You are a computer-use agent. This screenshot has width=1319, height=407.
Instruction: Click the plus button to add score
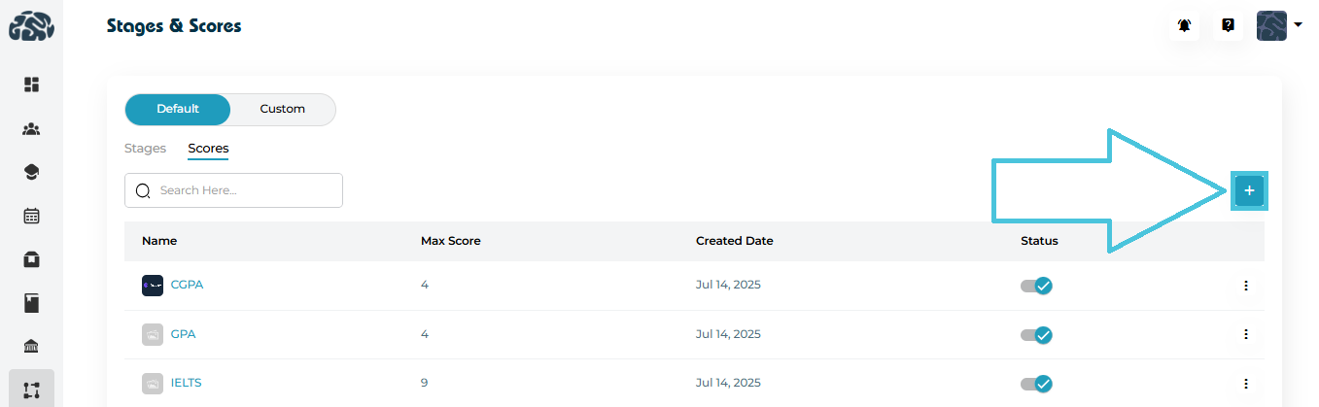pos(1249,191)
